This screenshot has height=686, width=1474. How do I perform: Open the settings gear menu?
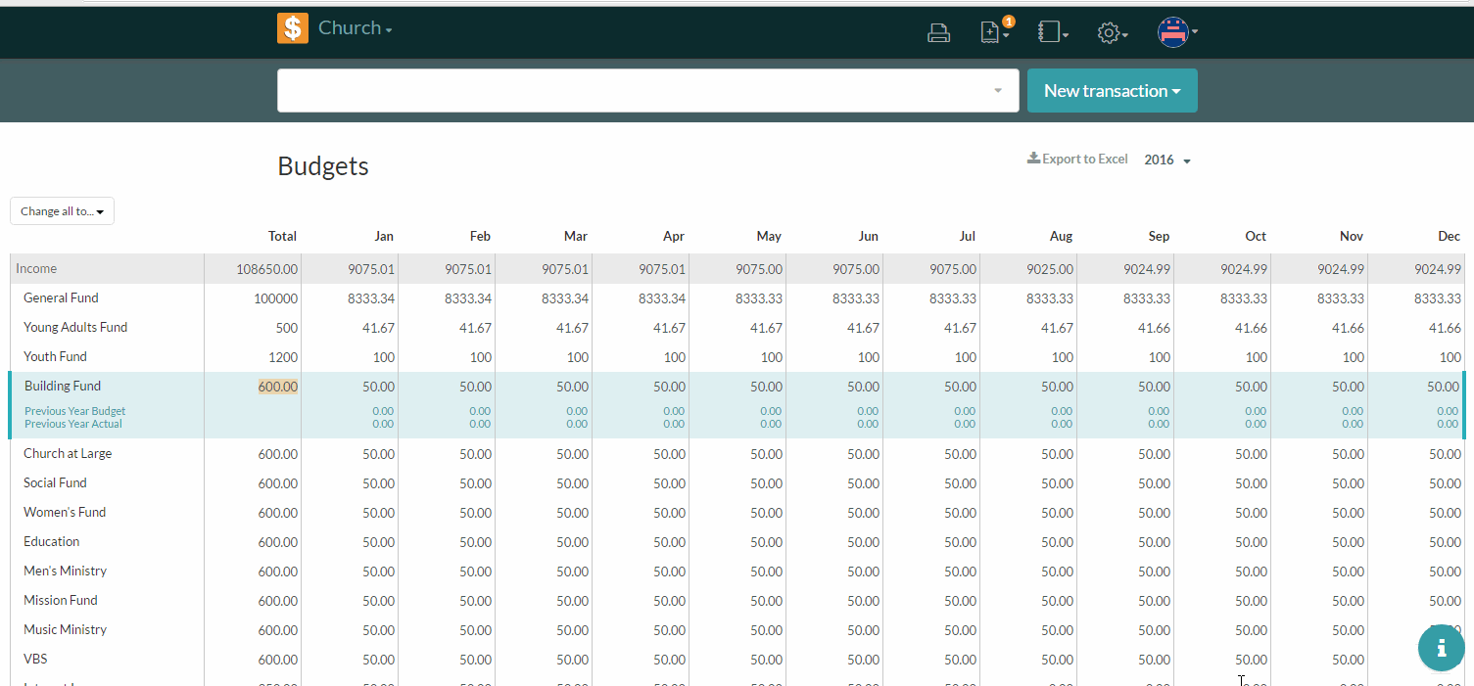point(1112,33)
